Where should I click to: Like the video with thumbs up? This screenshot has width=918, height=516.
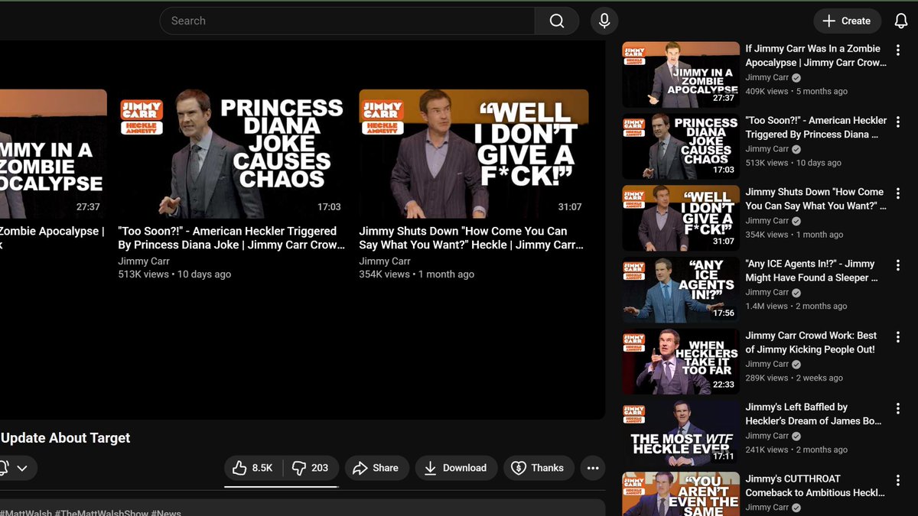[253, 468]
